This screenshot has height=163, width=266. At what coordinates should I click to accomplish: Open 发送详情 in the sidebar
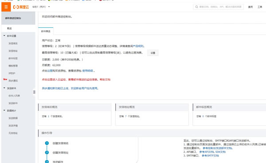[13, 125]
